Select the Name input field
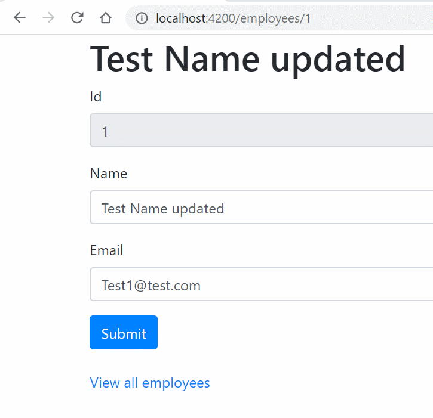This screenshot has width=433, height=418. click(261, 208)
